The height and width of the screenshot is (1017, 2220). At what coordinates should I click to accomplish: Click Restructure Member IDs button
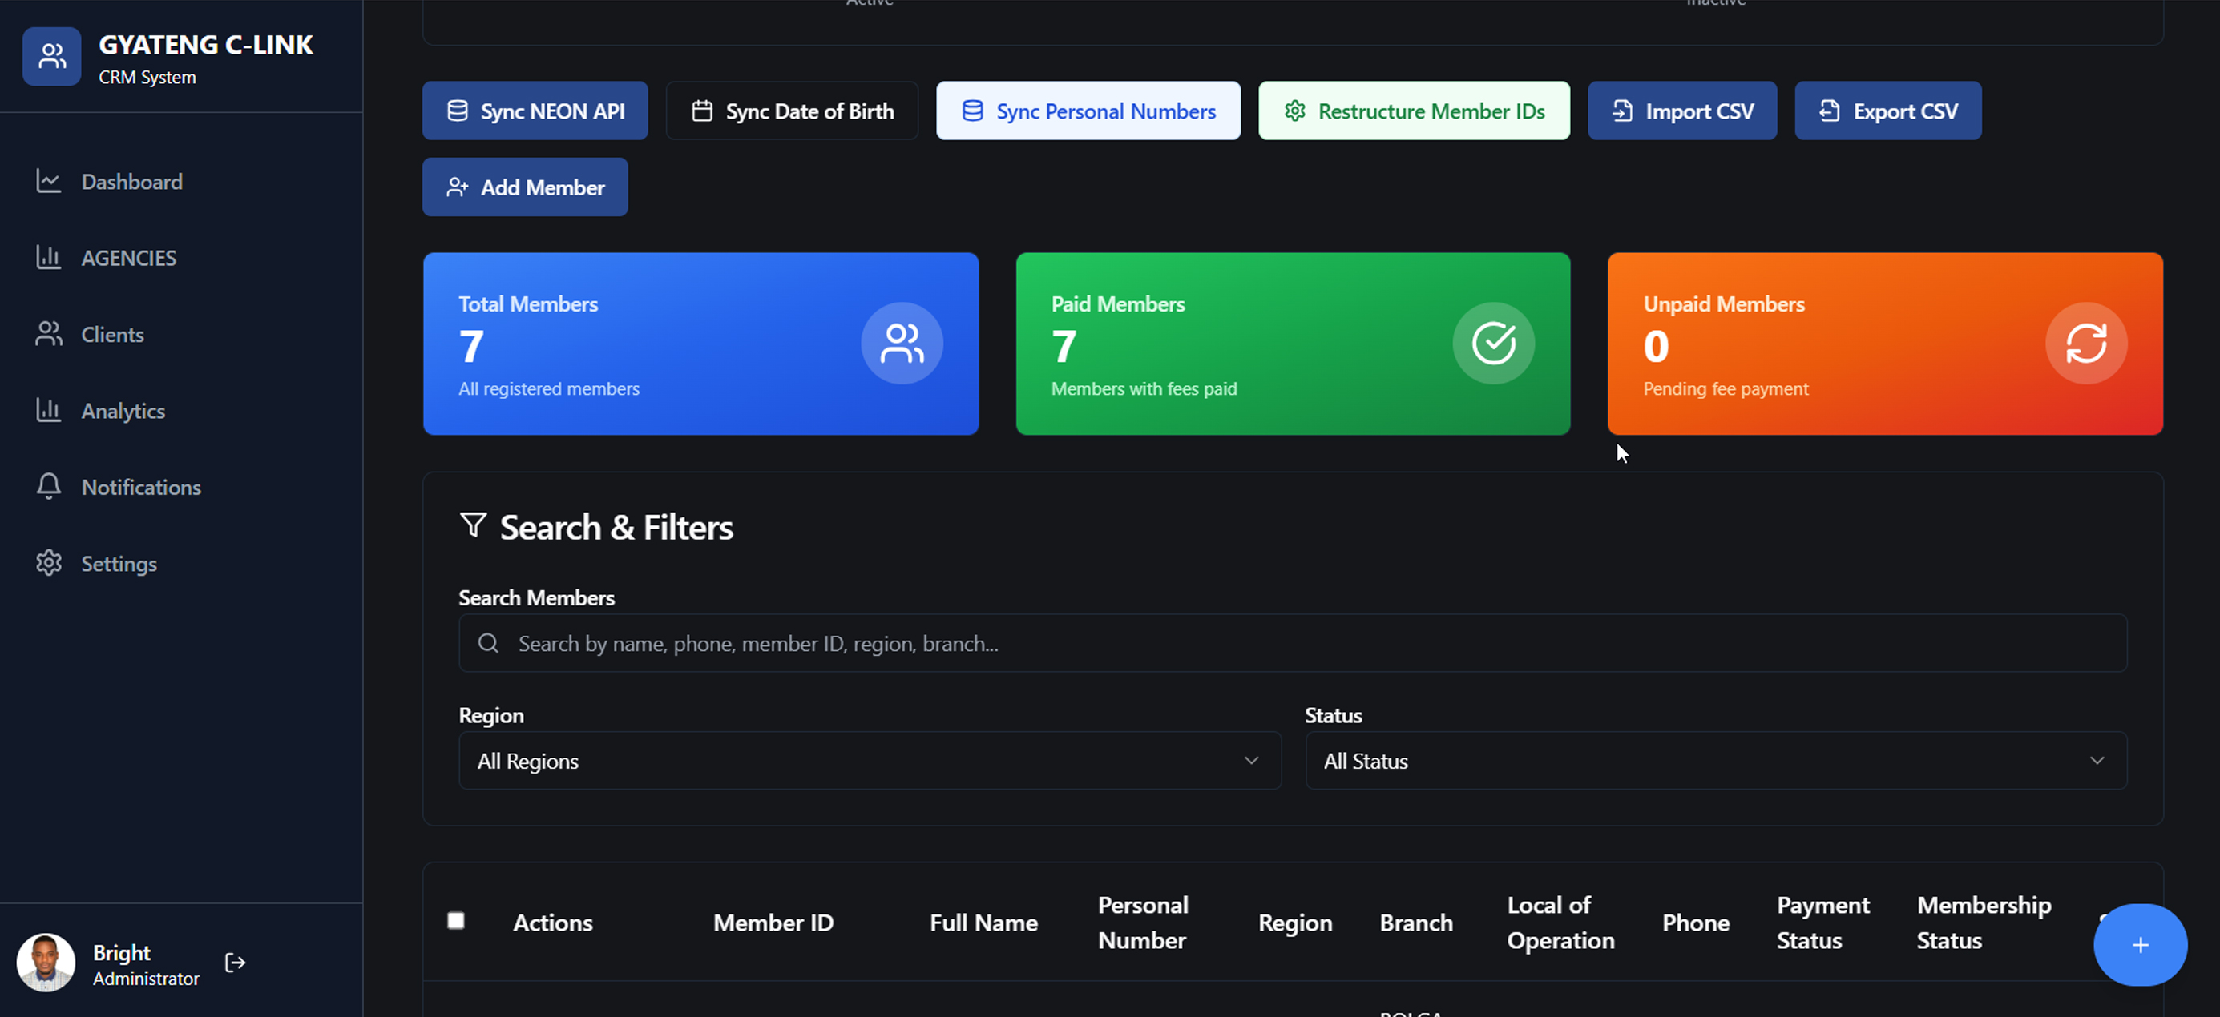pyautogui.click(x=1414, y=111)
